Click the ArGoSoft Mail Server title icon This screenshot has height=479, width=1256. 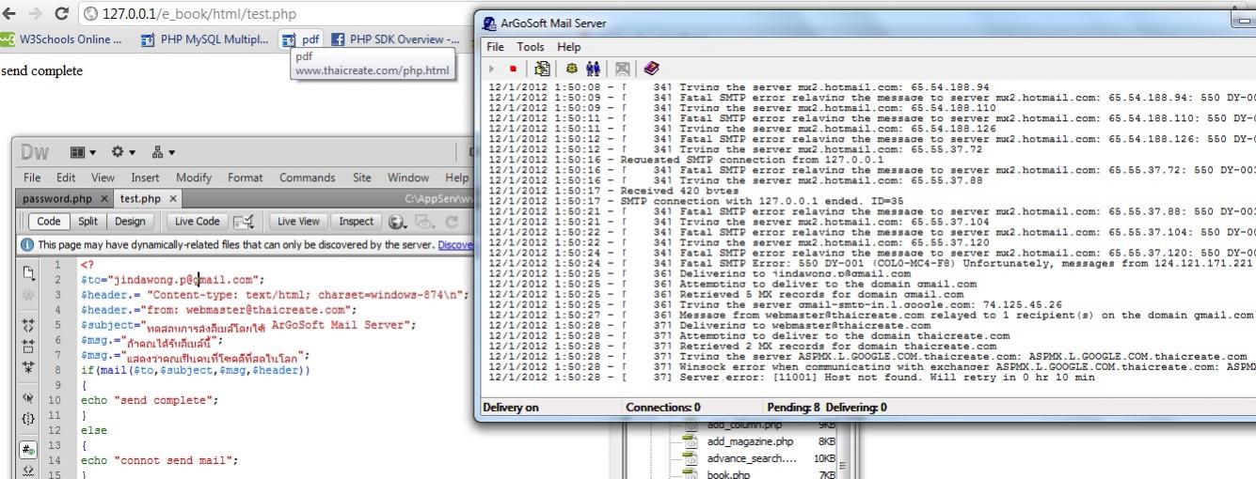point(489,23)
